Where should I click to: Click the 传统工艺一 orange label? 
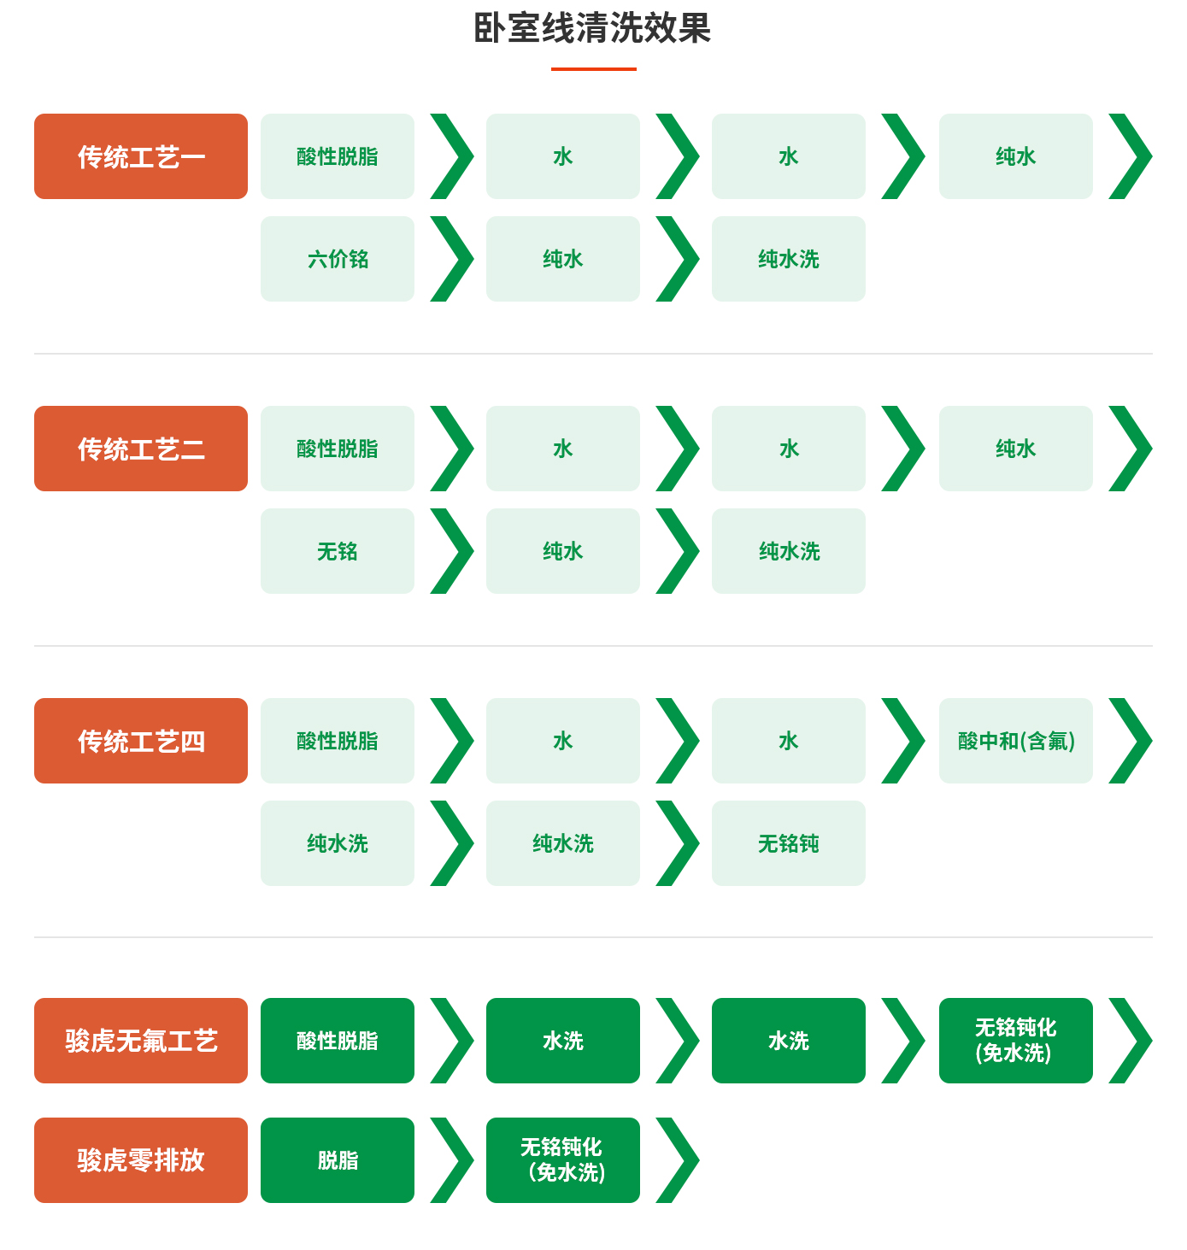coord(141,156)
